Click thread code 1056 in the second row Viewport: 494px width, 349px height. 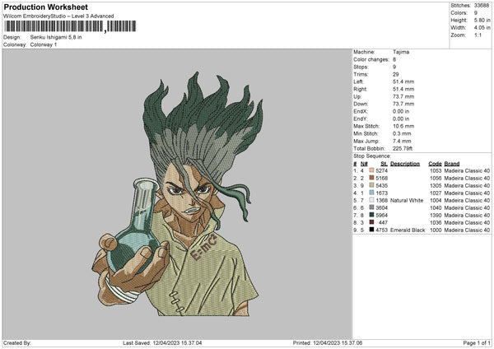click(436, 178)
